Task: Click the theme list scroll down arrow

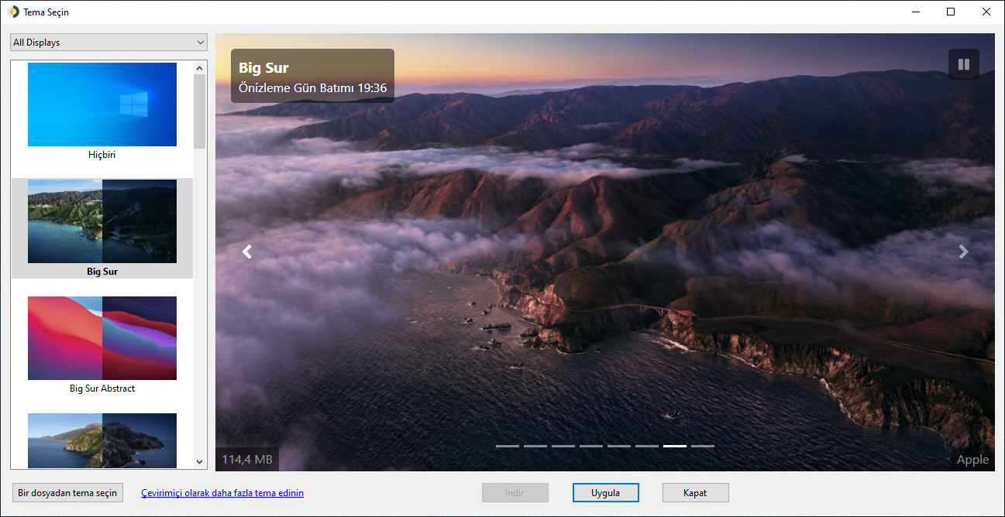Action: [200, 462]
